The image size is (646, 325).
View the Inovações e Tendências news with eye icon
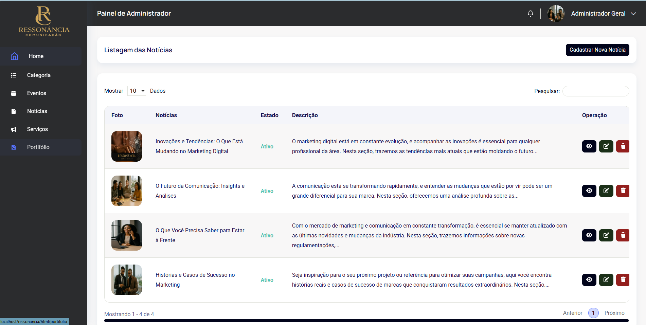pos(589,146)
